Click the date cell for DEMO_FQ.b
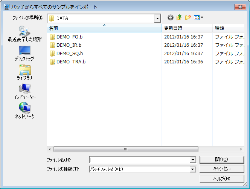Image resolution: width=250 pixels, height=189 pixels. click(x=183, y=37)
